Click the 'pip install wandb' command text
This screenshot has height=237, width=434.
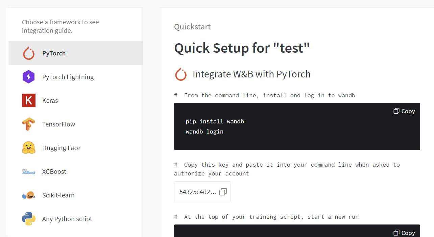coord(215,121)
